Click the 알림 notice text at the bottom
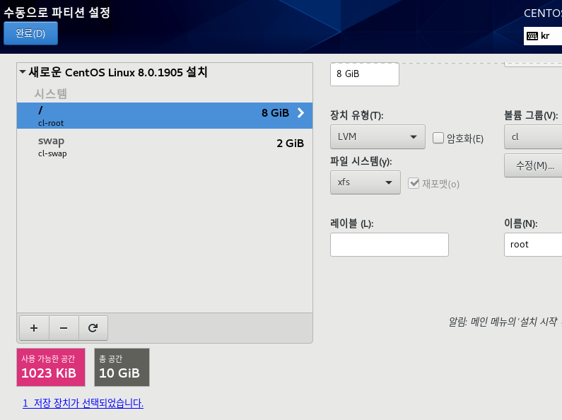 coord(505,322)
